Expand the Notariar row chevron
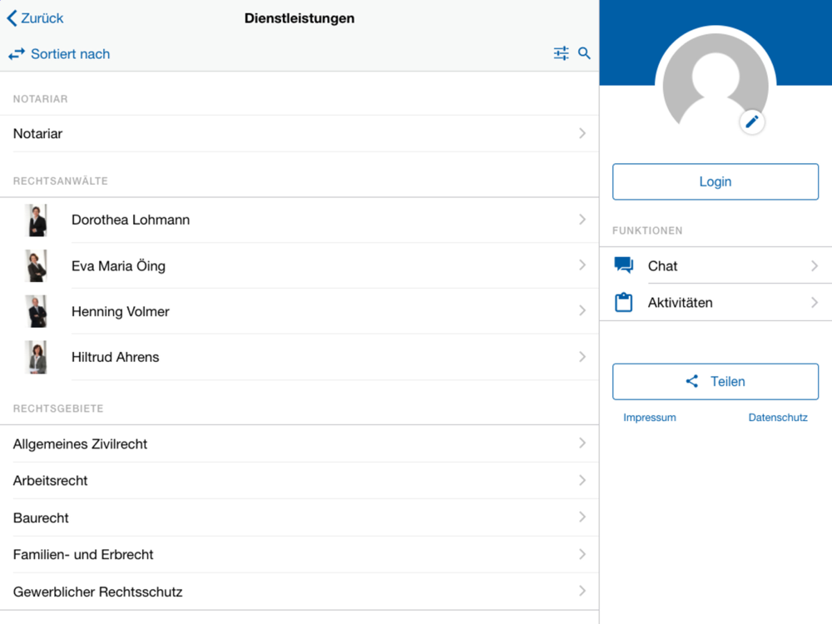 (582, 133)
